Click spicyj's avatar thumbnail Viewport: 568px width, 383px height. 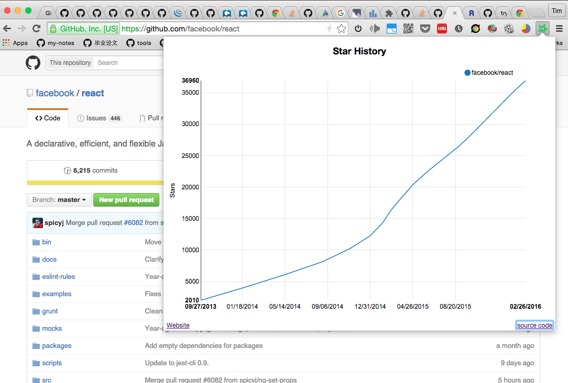[x=38, y=223]
